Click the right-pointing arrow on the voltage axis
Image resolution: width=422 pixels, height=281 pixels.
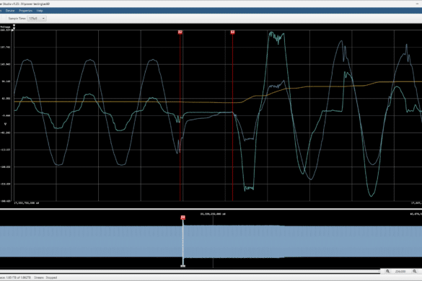(12, 30)
